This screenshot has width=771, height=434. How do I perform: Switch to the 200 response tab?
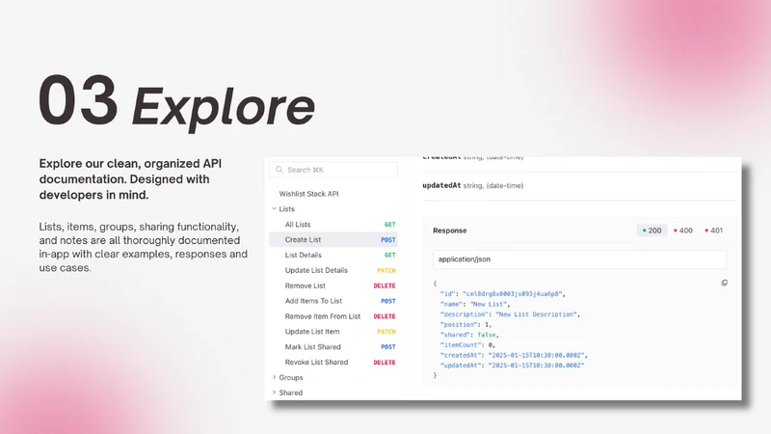(652, 231)
